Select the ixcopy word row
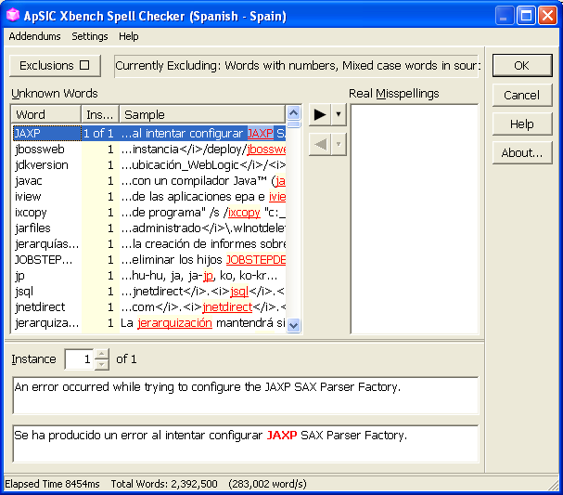The width and height of the screenshot is (563, 495). click(x=149, y=213)
